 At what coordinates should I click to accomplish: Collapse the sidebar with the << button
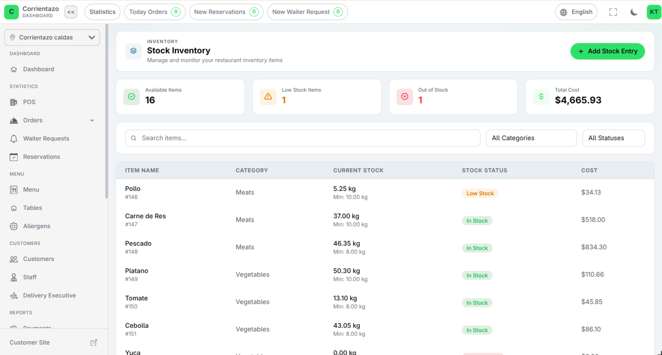coord(71,12)
